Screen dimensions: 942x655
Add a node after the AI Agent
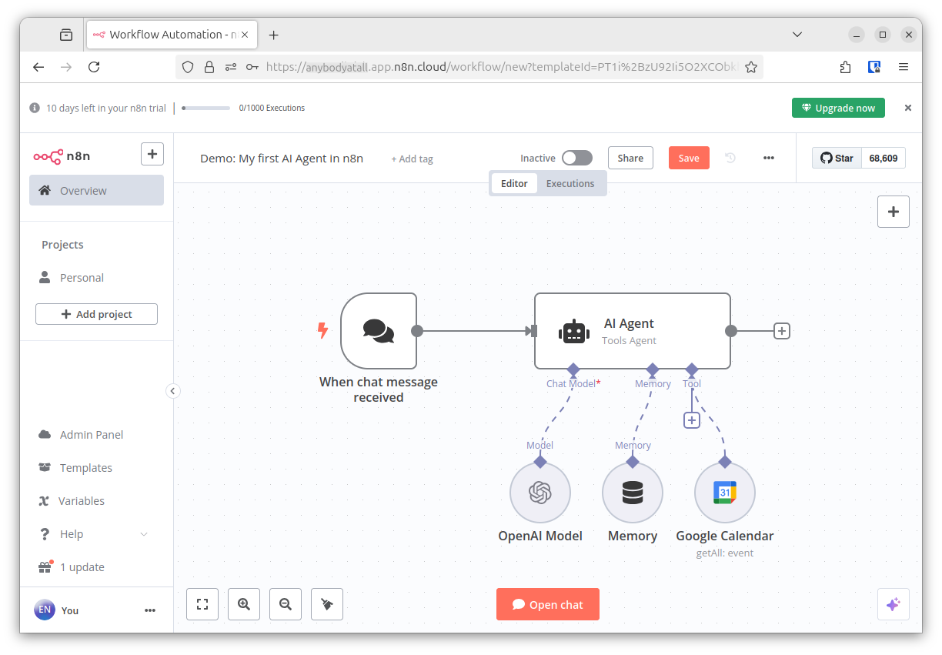pyautogui.click(x=781, y=330)
